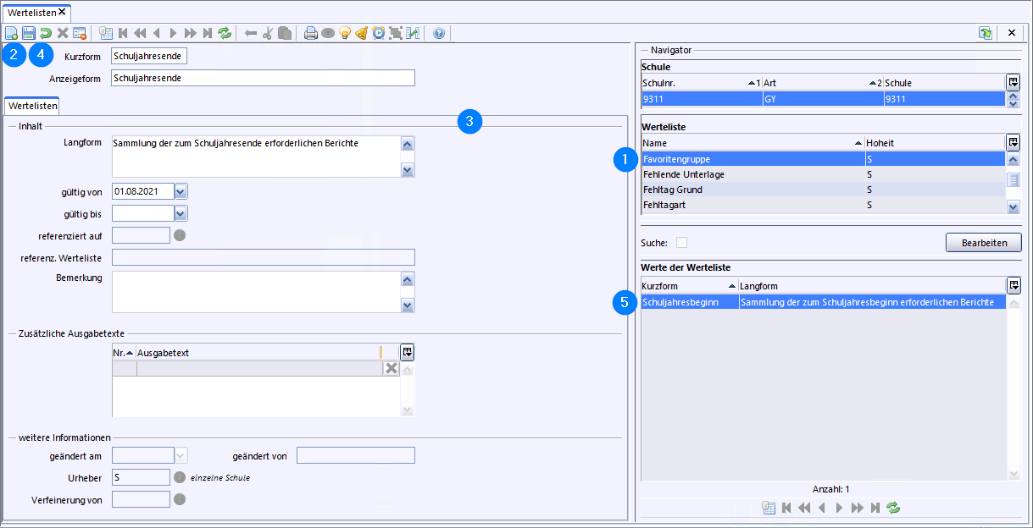
Task: Click the grey X delete icon in toolbar
Action: (x=63, y=34)
